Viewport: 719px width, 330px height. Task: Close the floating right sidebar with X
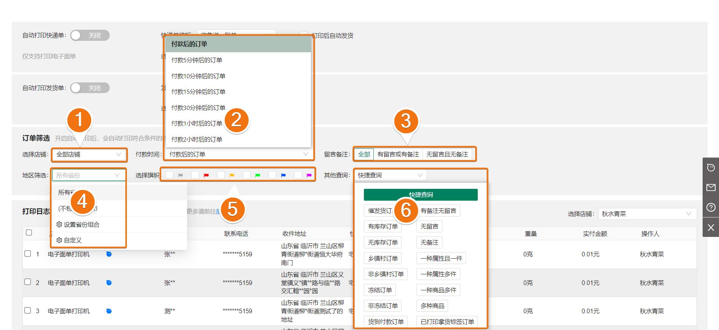point(711,228)
